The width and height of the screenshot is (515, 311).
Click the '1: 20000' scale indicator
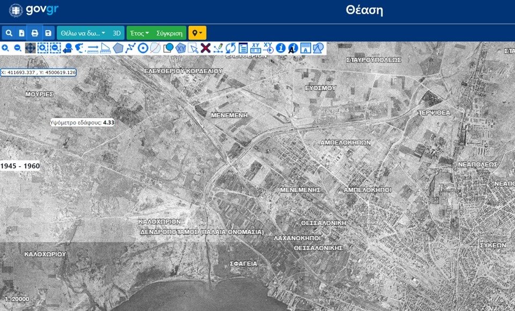click(x=17, y=299)
